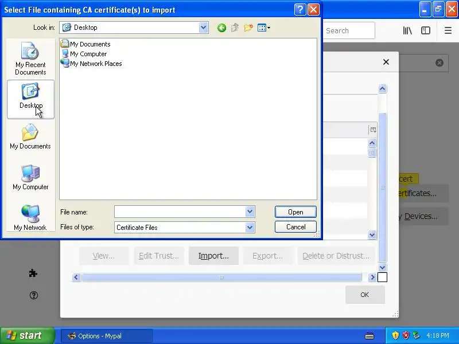Image resolution: width=459 pixels, height=344 pixels.
Task: Go back using green arrow icon
Action: 221,28
